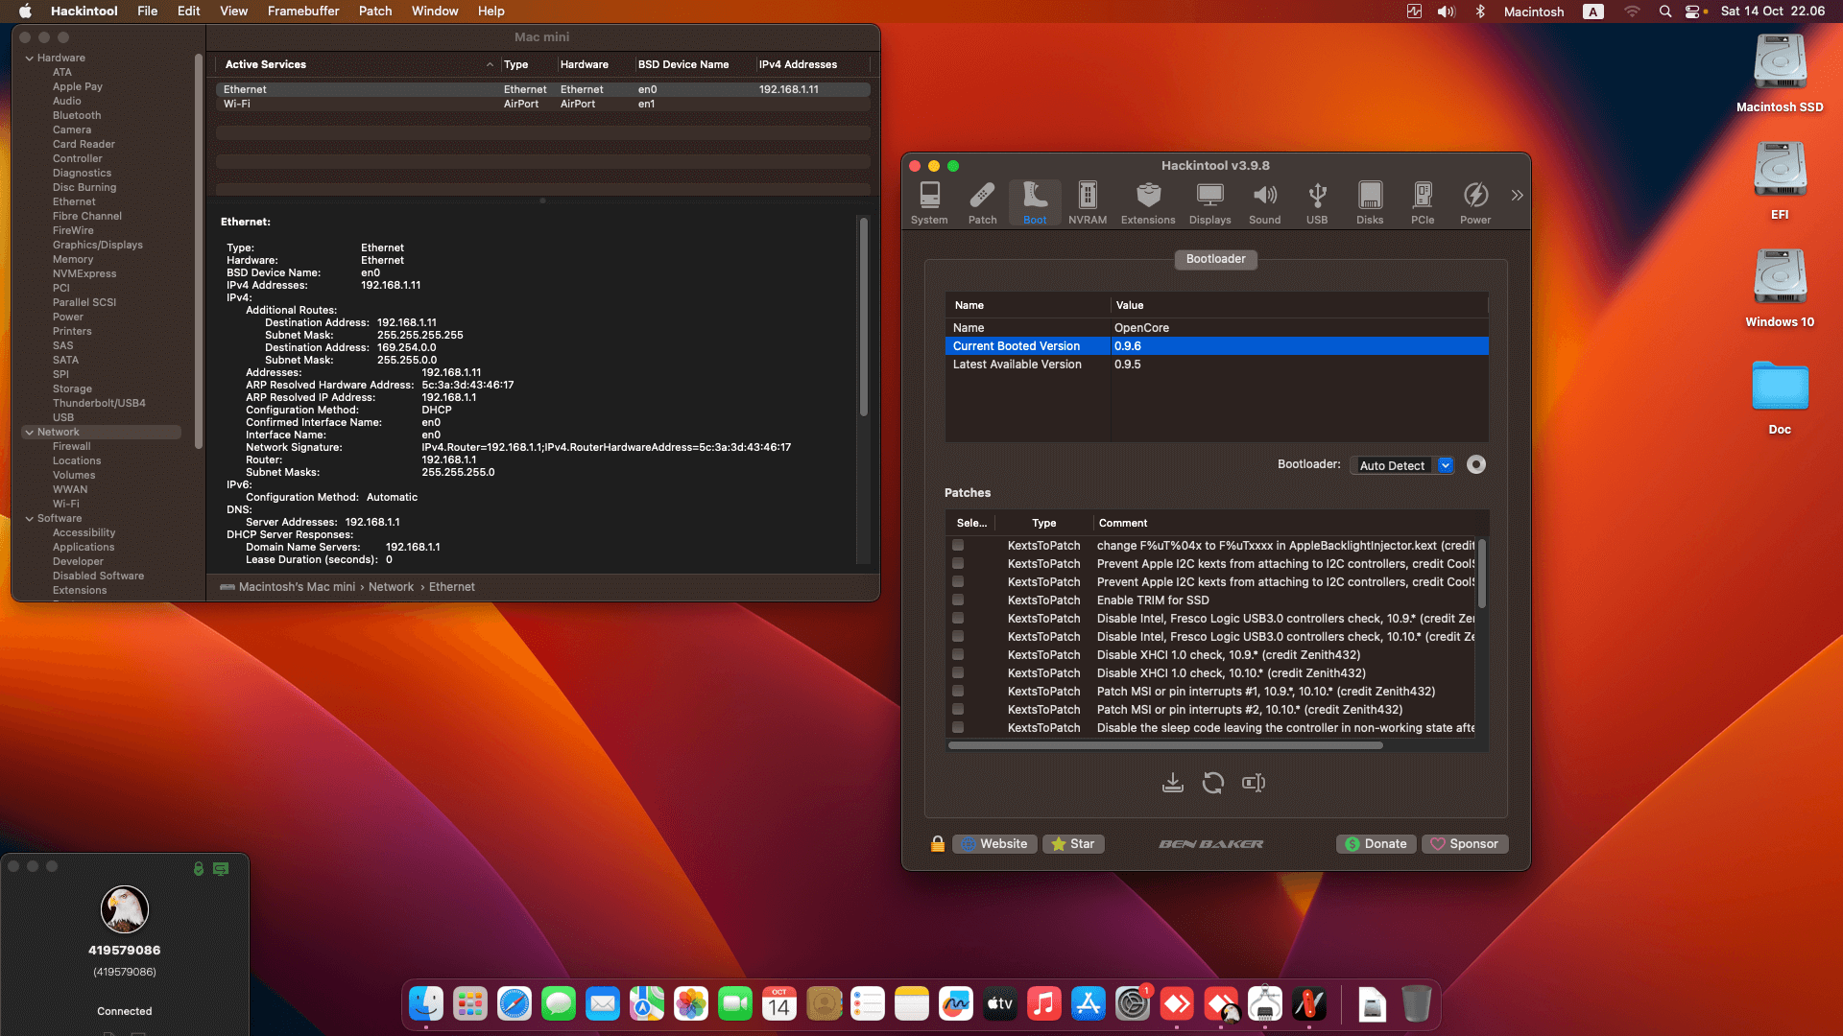The height and width of the screenshot is (1036, 1843).
Task: Select the USB configuration icon
Action: click(1316, 201)
